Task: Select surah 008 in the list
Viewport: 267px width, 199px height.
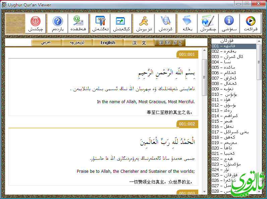Action: pos(234,84)
